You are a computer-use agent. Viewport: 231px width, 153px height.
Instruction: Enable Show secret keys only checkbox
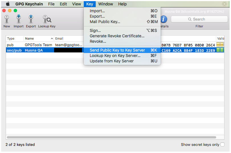pos(222,144)
